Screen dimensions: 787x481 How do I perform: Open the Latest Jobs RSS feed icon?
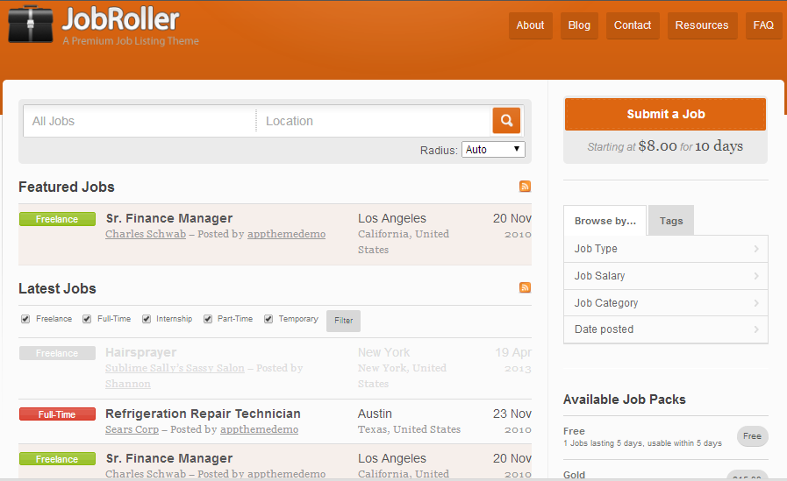(x=525, y=288)
